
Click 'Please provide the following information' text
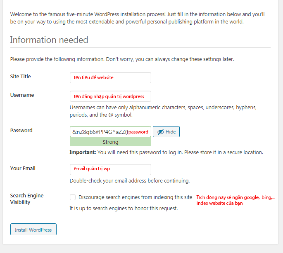122,59
